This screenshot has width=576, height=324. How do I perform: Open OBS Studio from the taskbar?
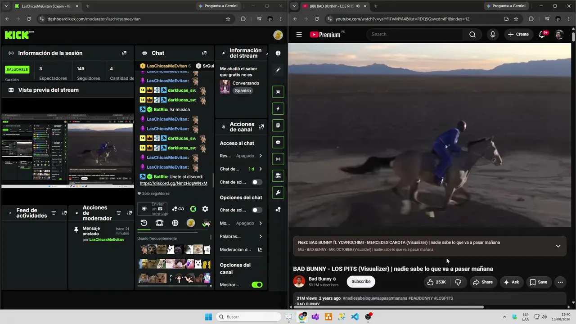pos(368,317)
